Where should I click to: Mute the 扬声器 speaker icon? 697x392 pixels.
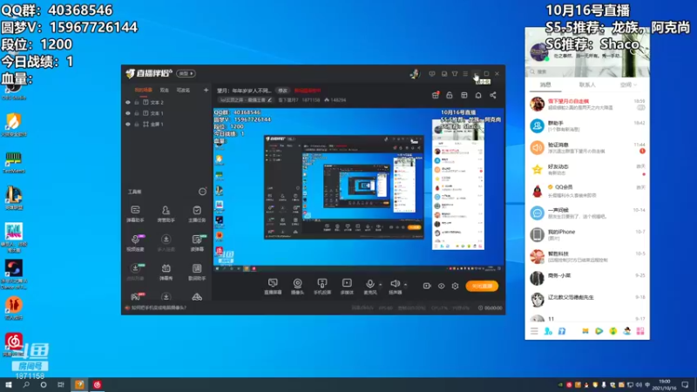point(395,286)
